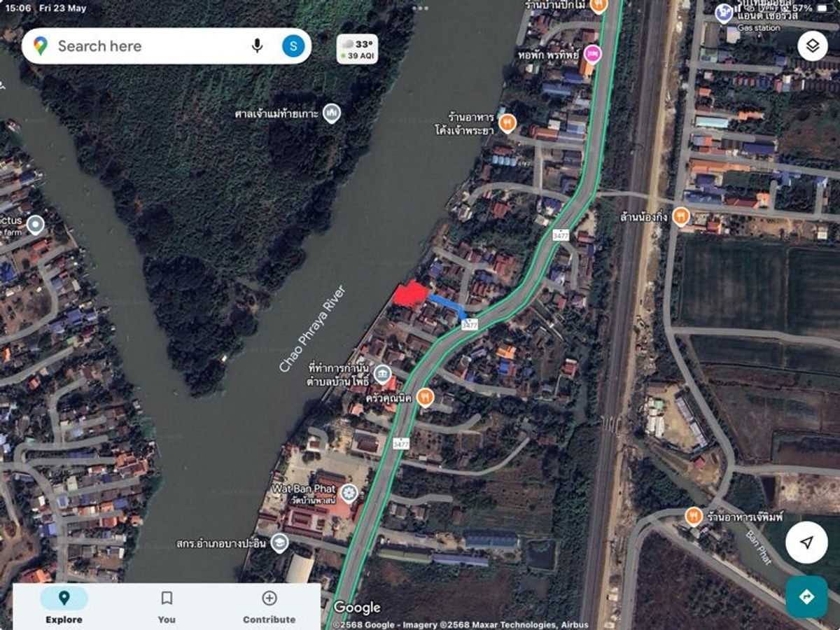The width and height of the screenshot is (840, 630).
Task: Tap the my location arrow button
Action: pyautogui.click(x=806, y=542)
